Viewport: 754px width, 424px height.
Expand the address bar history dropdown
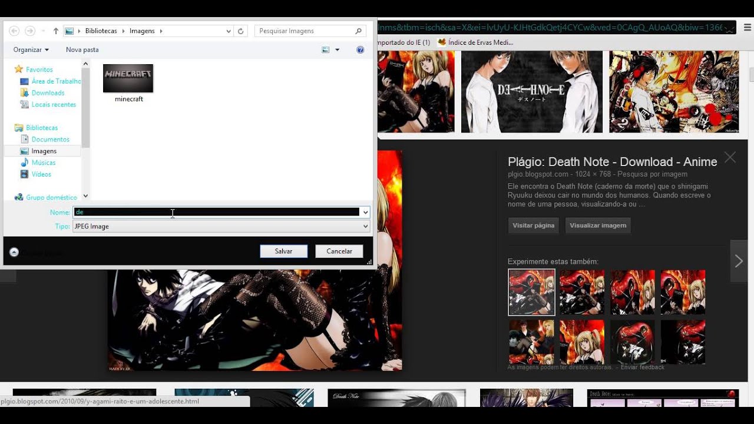(x=229, y=31)
